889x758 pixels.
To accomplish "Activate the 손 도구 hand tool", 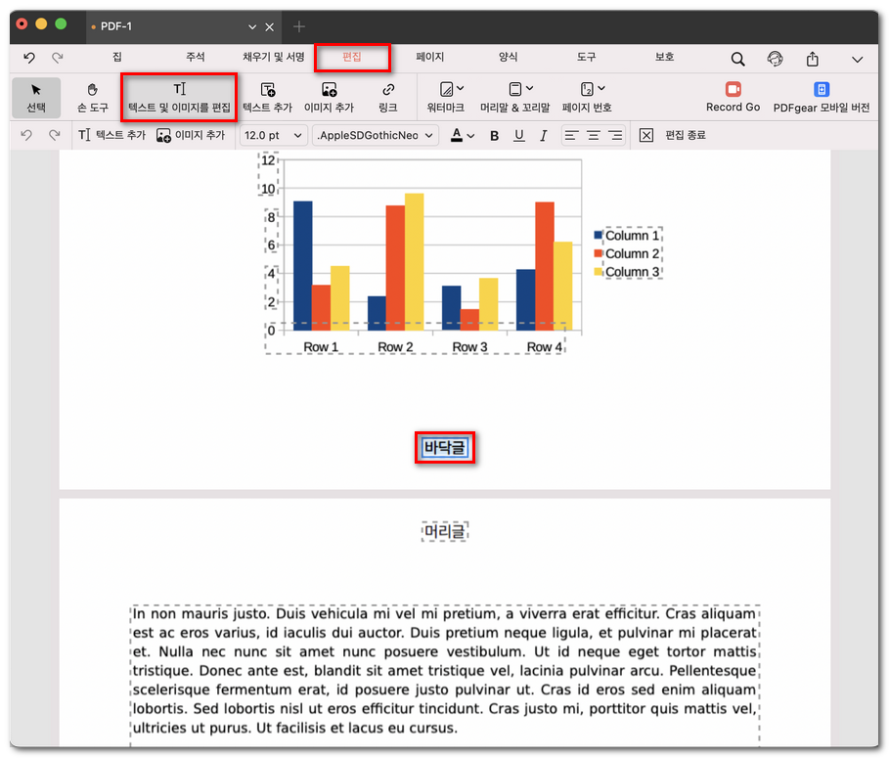I will pos(92,98).
